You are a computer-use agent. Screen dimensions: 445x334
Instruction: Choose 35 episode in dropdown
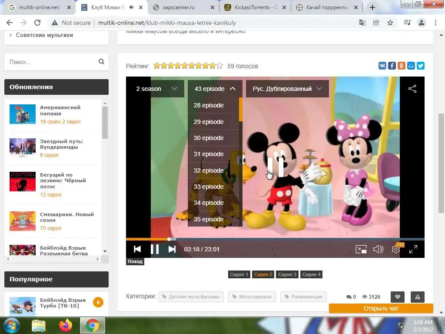point(213,219)
